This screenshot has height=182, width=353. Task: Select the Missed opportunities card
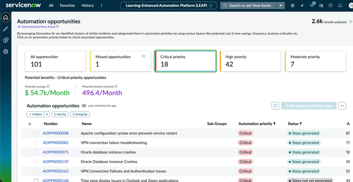[120, 61]
